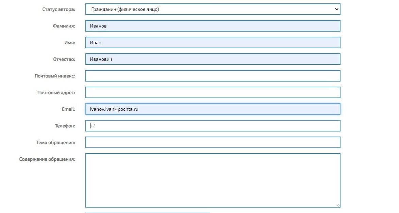
Task: Click the Отчество field containing Иванович
Action: click(213, 59)
